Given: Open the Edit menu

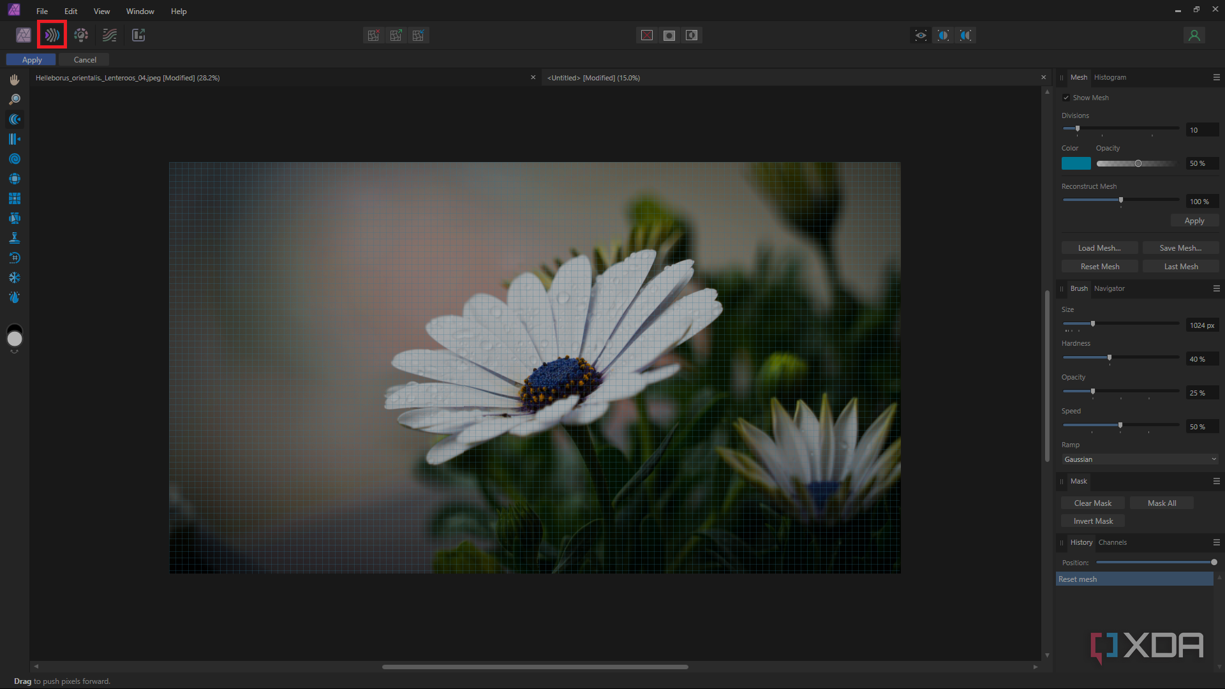Looking at the screenshot, I should [x=71, y=11].
